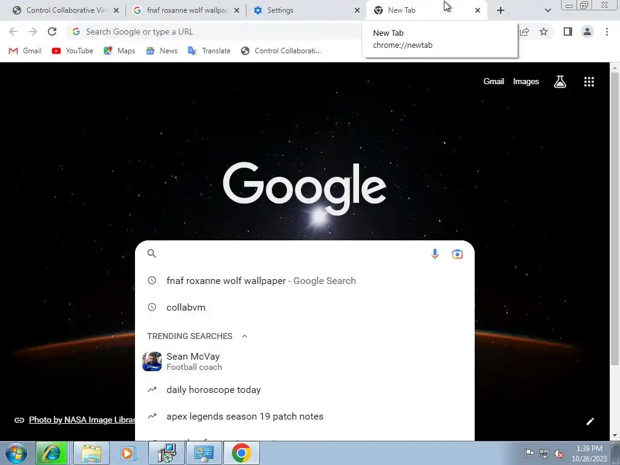The width and height of the screenshot is (620, 465).
Task: Close the Settings tab
Action: click(357, 10)
